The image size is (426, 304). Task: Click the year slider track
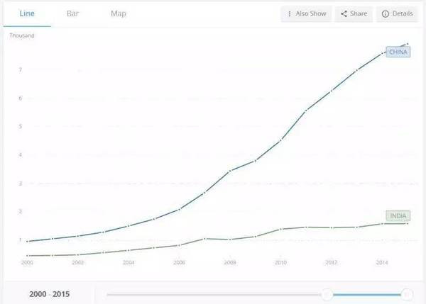213,294
